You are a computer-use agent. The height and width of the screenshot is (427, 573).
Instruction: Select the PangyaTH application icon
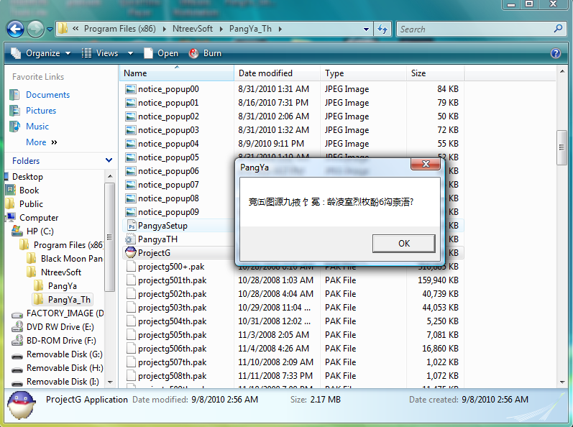coord(130,239)
